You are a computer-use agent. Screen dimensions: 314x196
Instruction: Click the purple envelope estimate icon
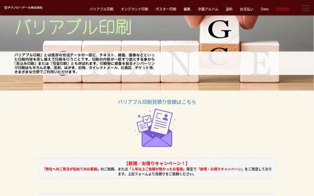[x=155, y=128]
